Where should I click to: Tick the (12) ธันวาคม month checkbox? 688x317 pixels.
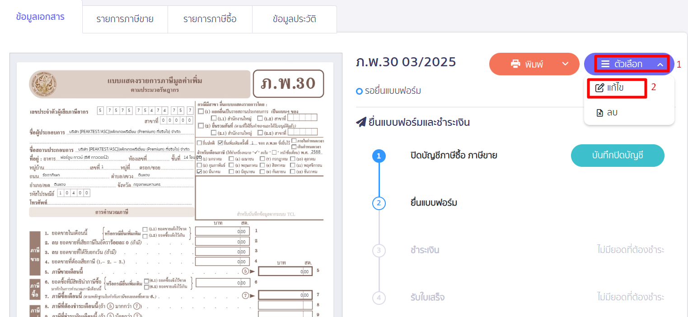click(x=292, y=171)
